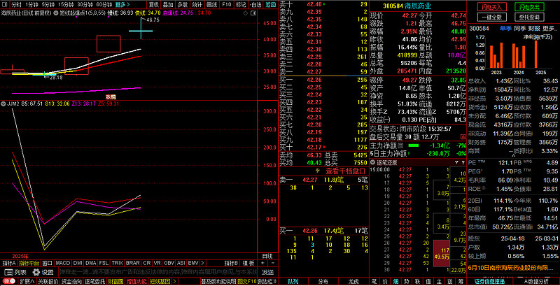Select 5分钟 period
The image size is (560, 286).
[x=48, y=5]
